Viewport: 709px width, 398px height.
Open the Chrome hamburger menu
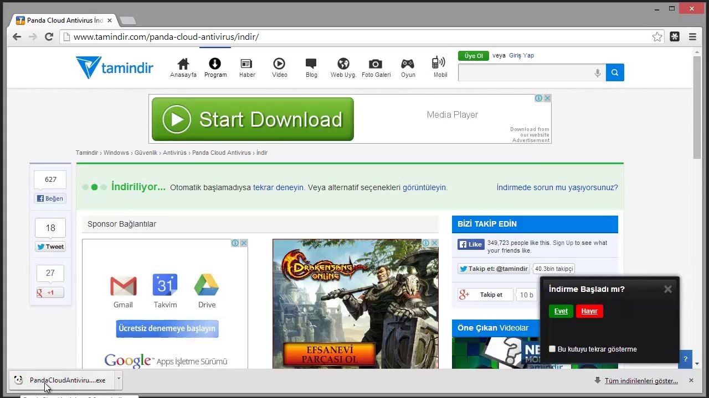pos(692,37)
